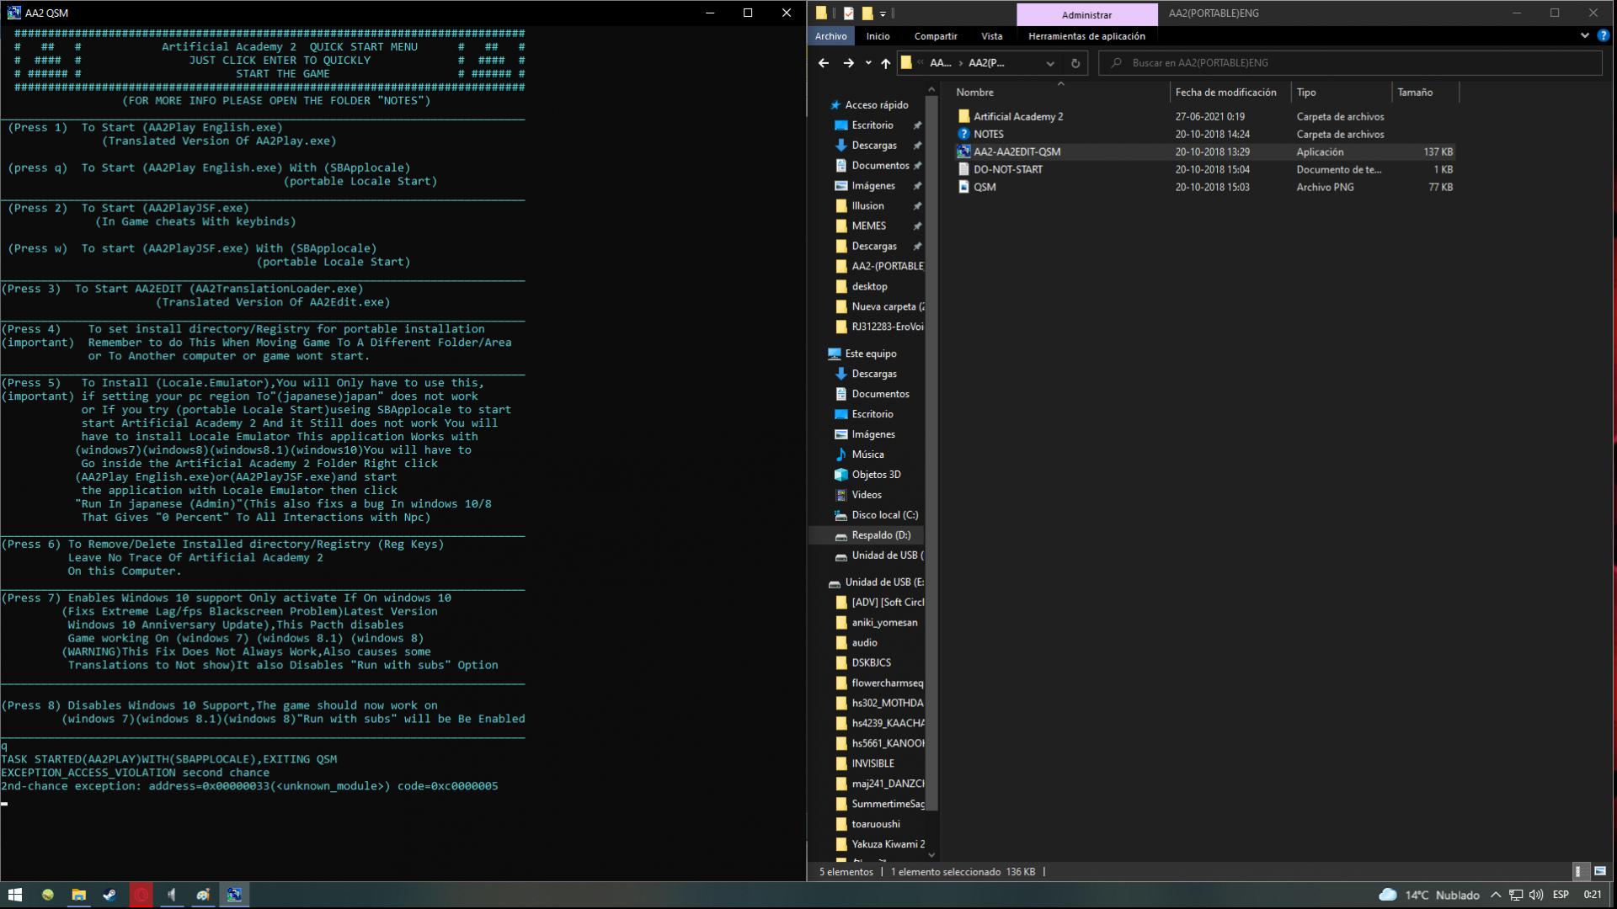The height and width of the screenshot is (909, 1617).
Task: Open weather widget 14°C Nublado
Action: (1428, 895)
